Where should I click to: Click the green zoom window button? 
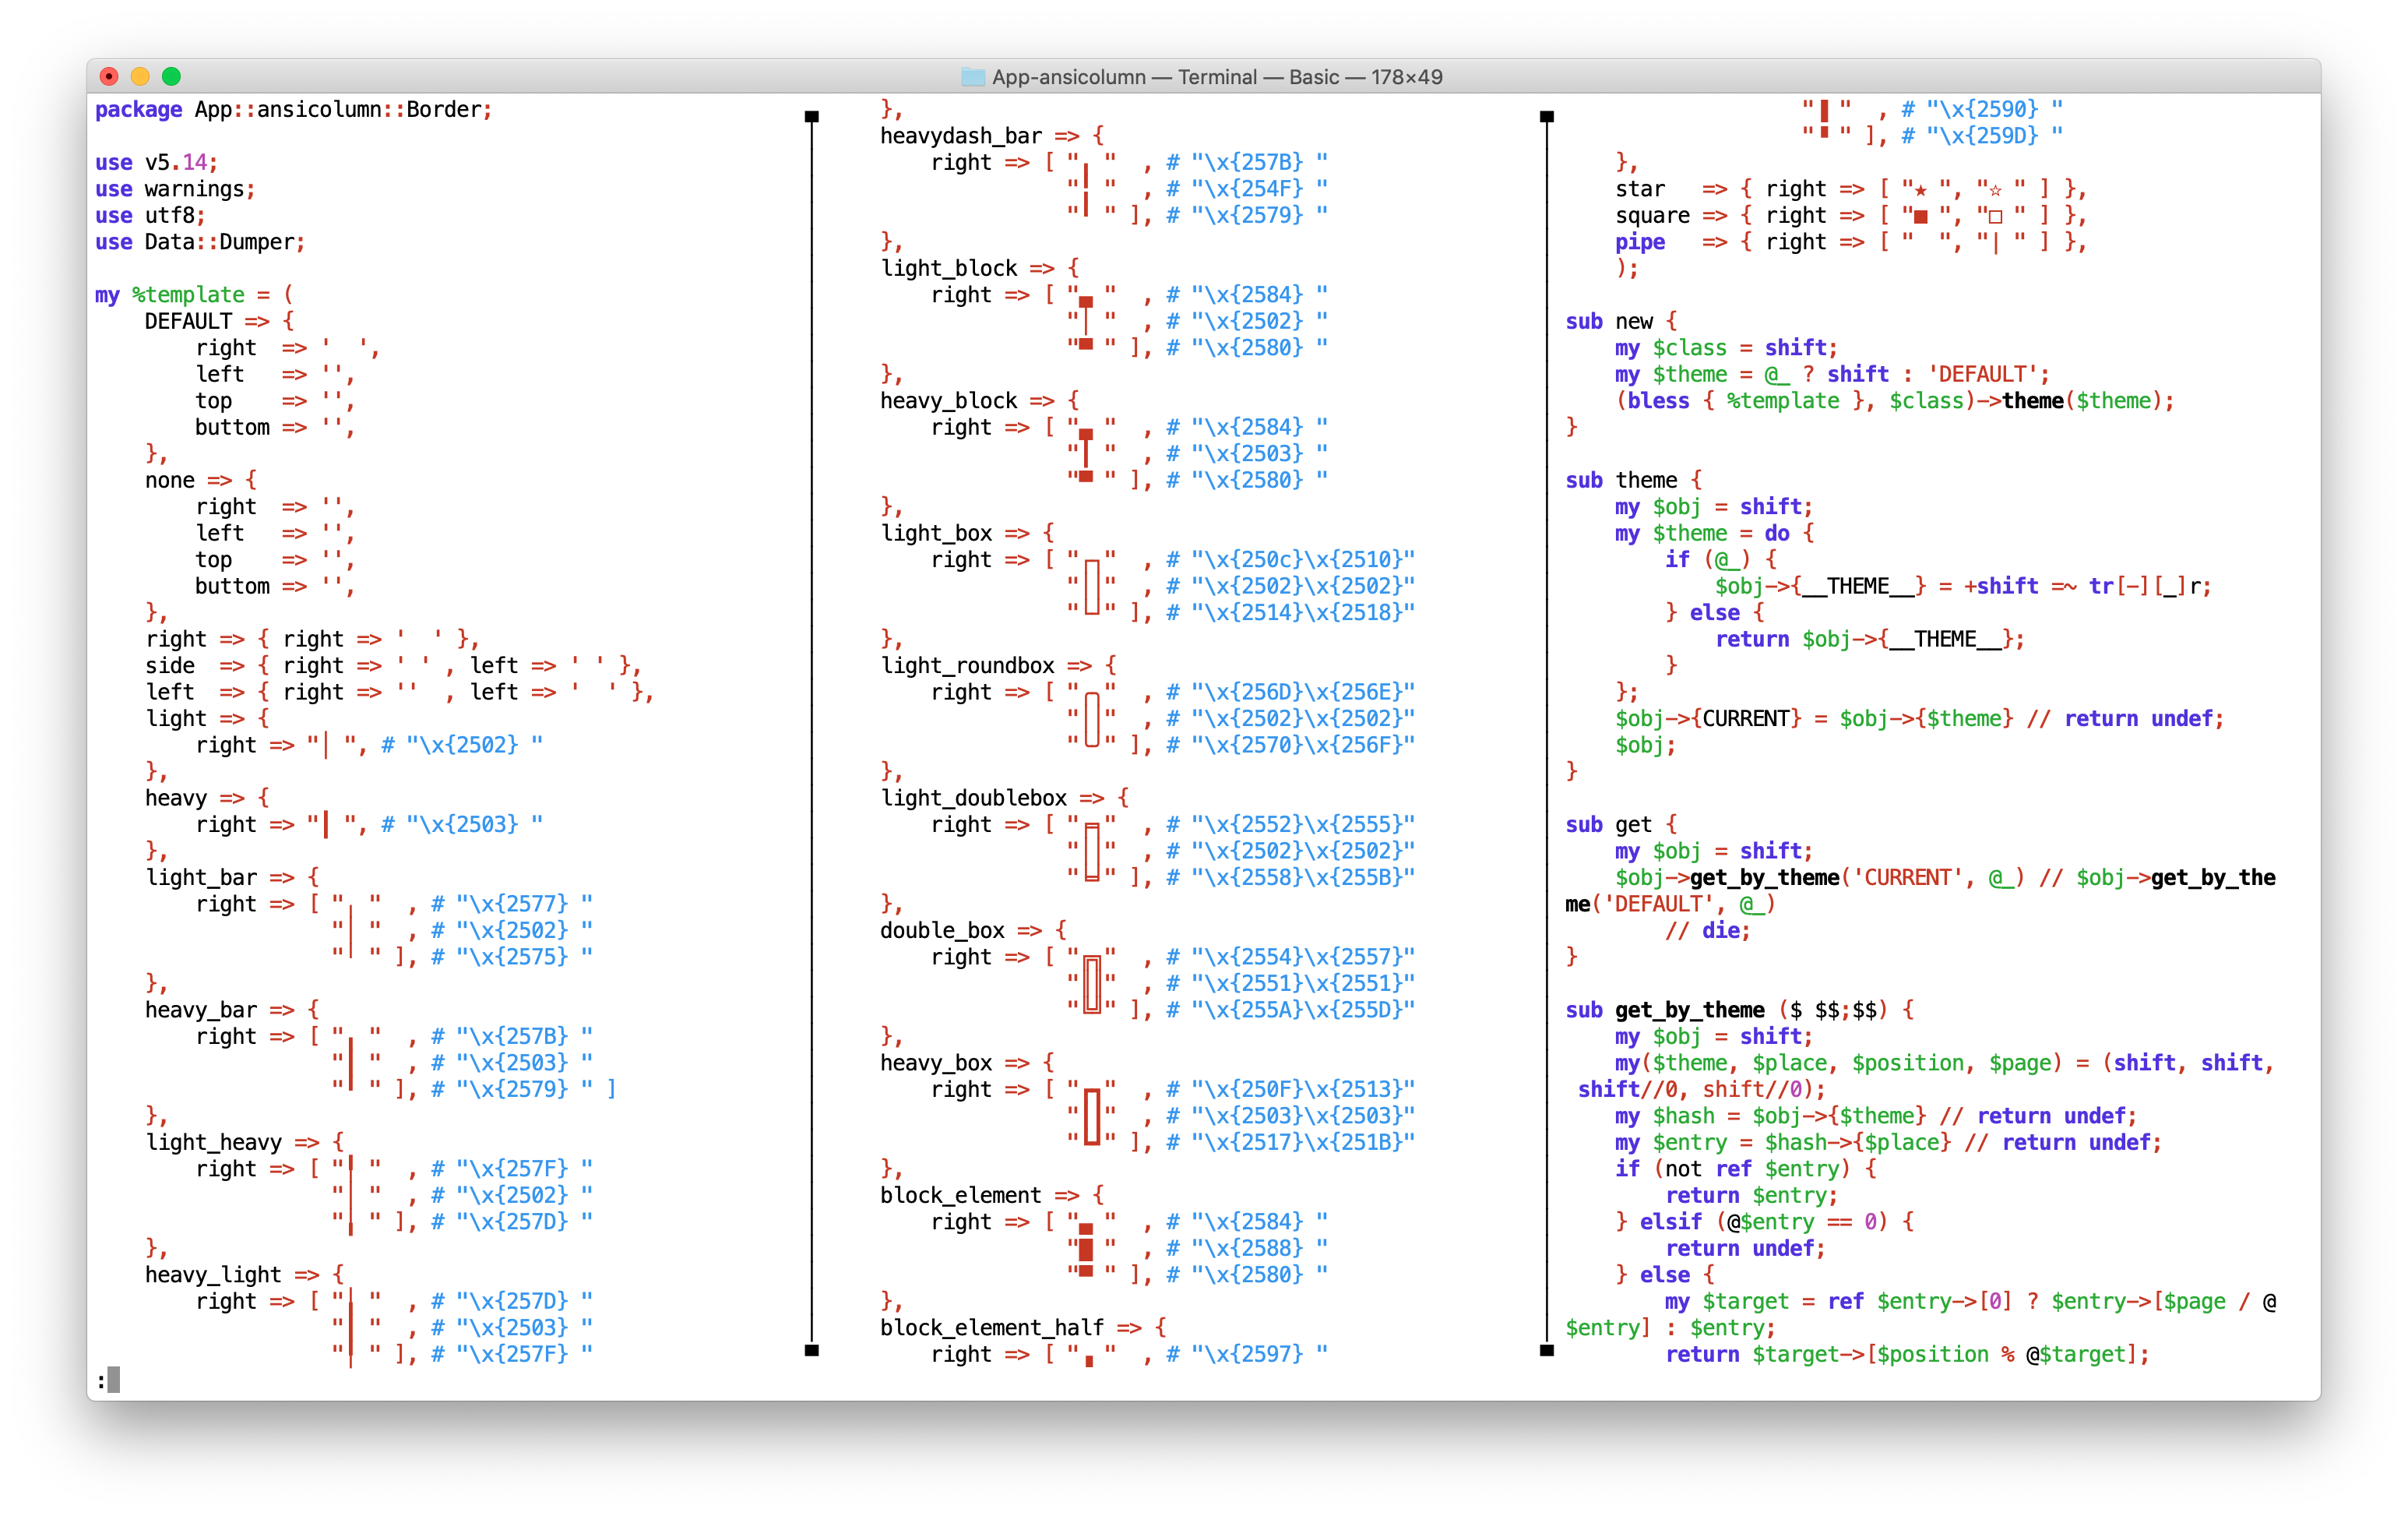coord(172,77)
